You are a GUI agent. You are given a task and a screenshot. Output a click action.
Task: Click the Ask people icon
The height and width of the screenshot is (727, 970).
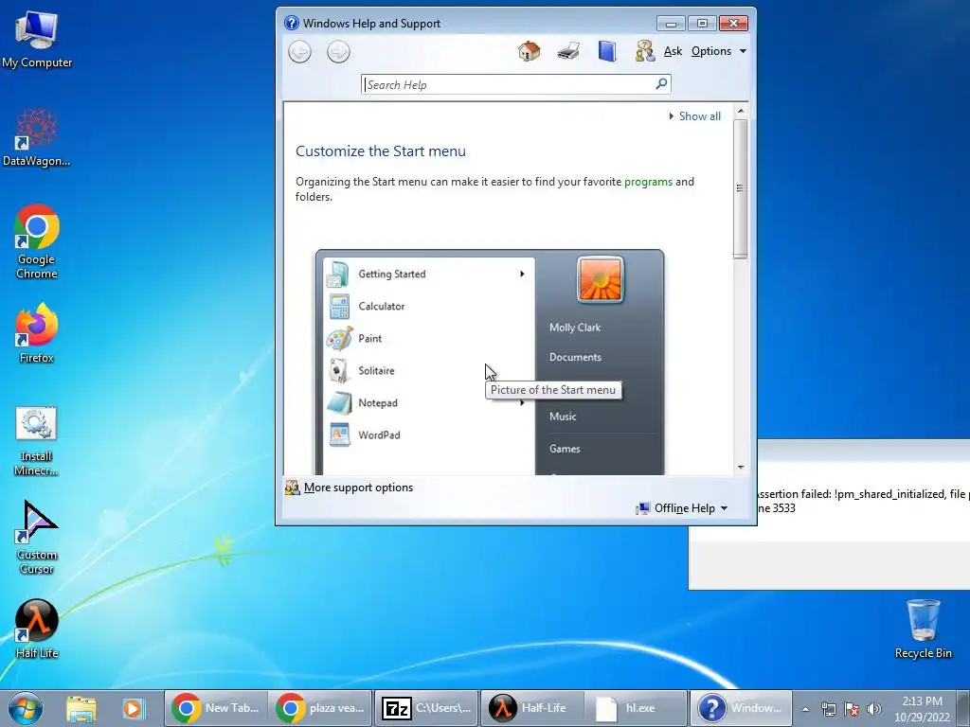[x=644, y=51]
